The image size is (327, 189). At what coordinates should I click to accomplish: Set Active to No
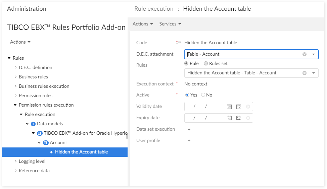pos(203,95)
